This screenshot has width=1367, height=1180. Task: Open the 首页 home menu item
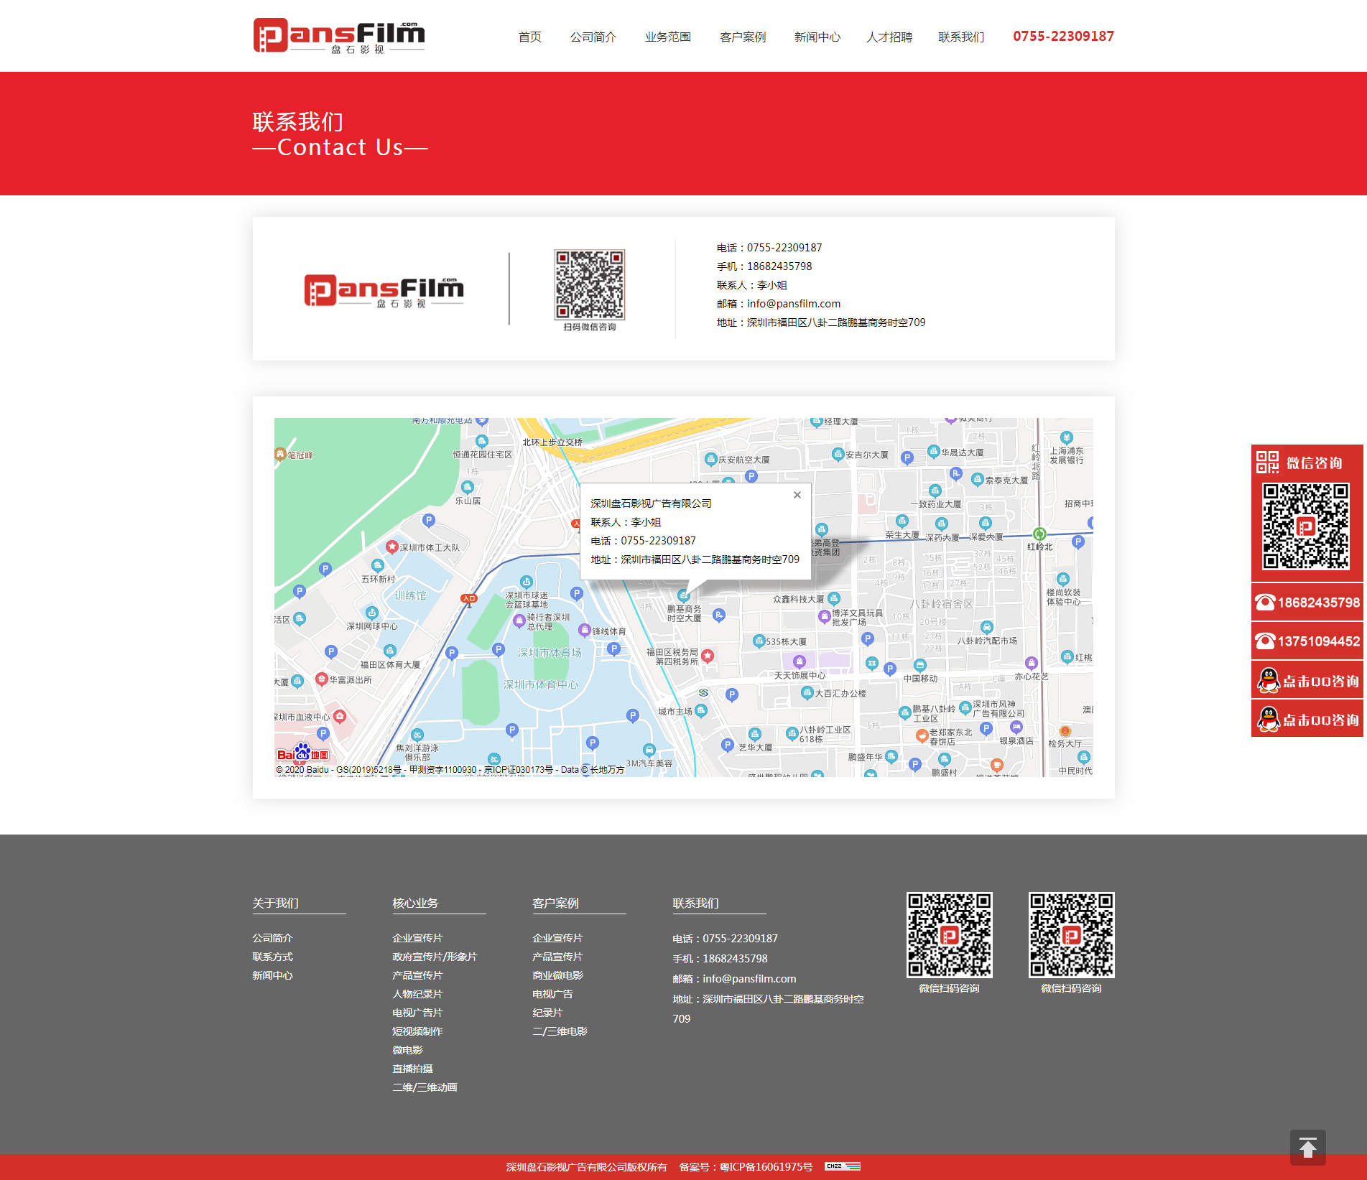530,37
